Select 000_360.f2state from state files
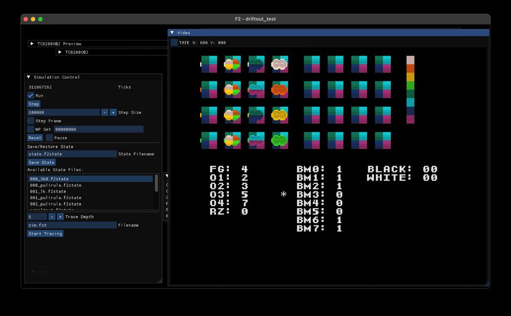Image resolution: width=511 pixels, height=316 pixels. coord(49,179)
